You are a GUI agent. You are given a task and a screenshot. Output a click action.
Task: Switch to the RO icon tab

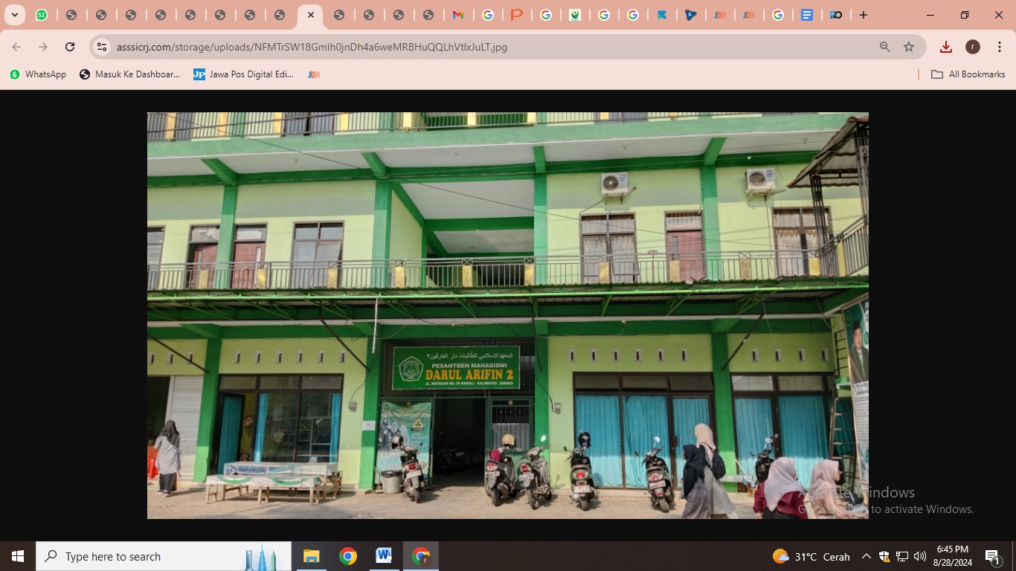point(836,15)
